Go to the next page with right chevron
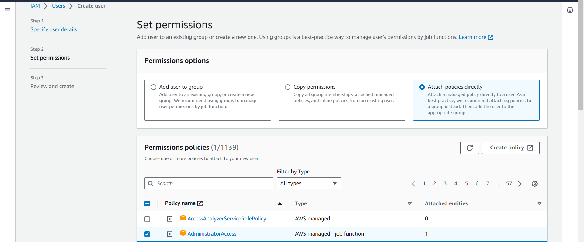 pos(520,183)
